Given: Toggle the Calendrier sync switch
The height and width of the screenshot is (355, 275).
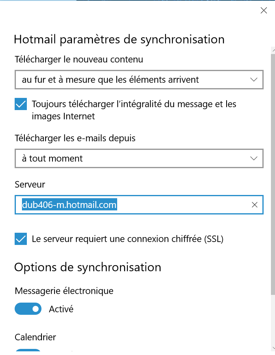Looking at the screenshot, I should 28,350.
